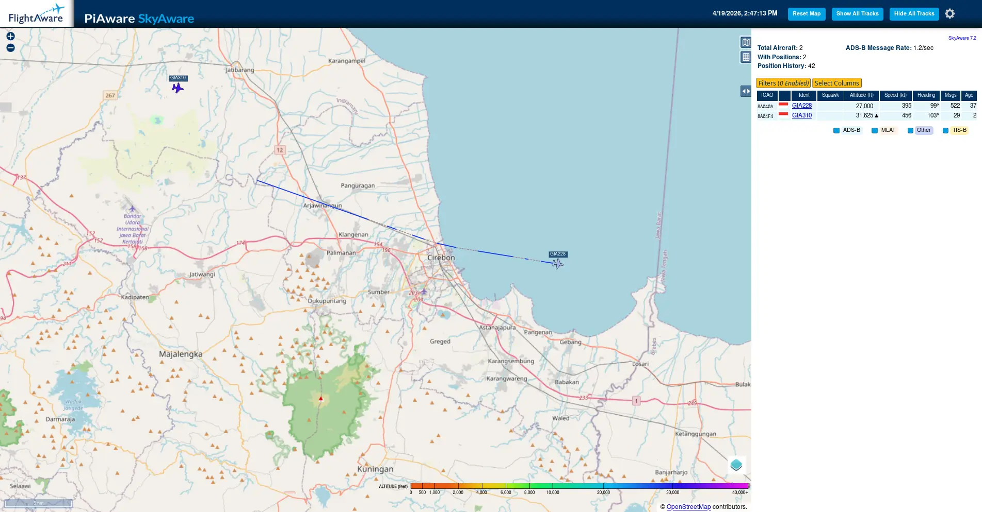This screenshot has height=512, width=982.
Task: Sort table by Altitude column
Action: click(861, 95)
